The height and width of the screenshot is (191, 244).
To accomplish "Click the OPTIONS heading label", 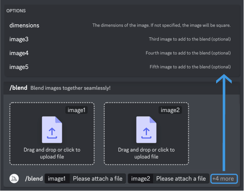I will [x=16, y=11].
